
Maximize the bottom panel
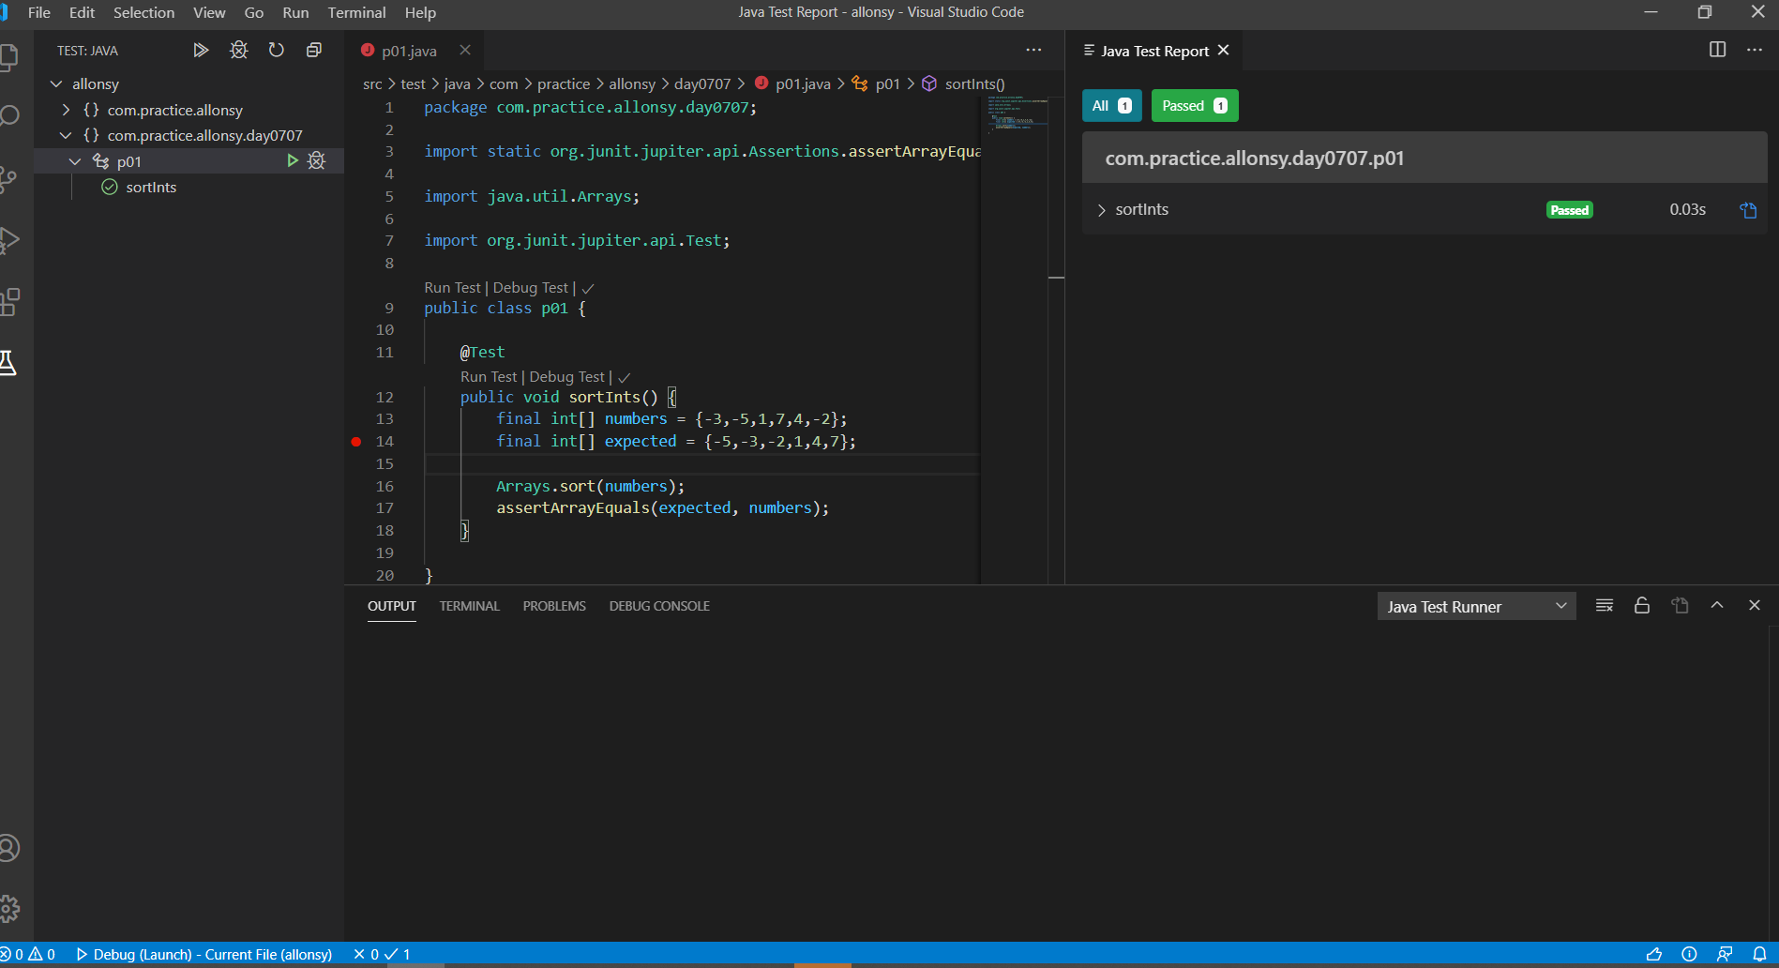[1717, 606]
